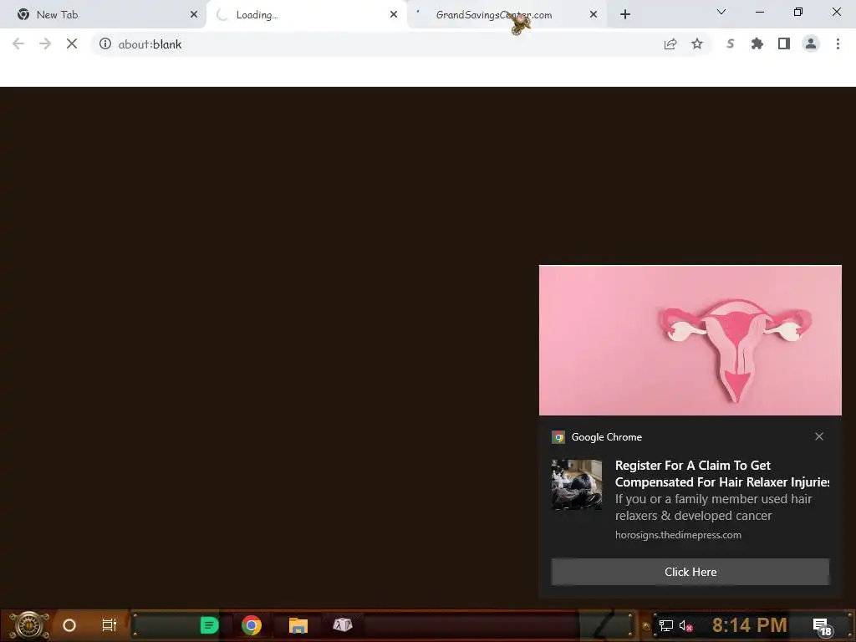The image size is (856, 642).
Task: Stop loading the page
Action: pos(72,43)
